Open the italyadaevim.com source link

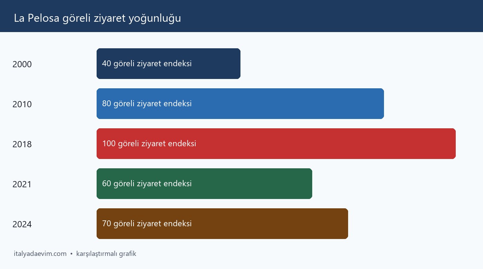tap(40, 254)
